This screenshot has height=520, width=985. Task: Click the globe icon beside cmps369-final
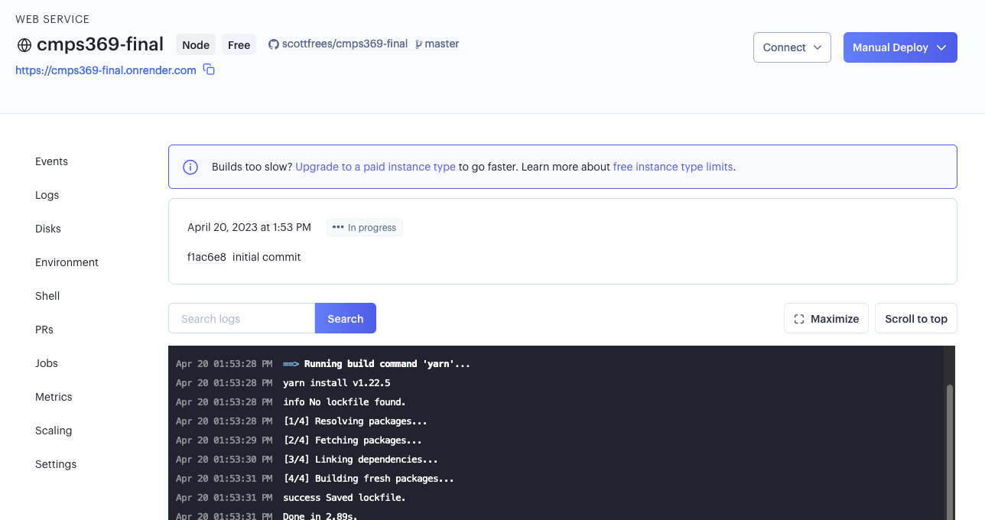24,45
